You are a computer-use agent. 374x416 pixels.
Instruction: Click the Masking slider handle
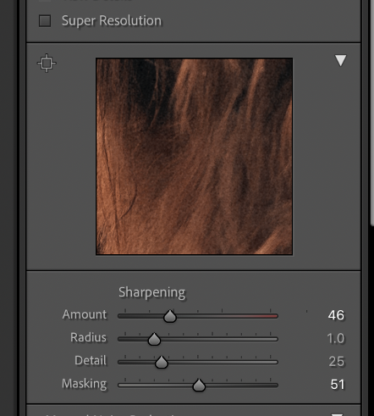tap(199, 385)
